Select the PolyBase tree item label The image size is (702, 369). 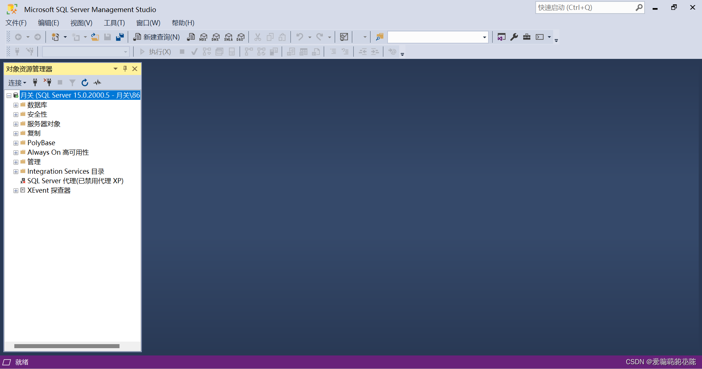click(41, 143)
